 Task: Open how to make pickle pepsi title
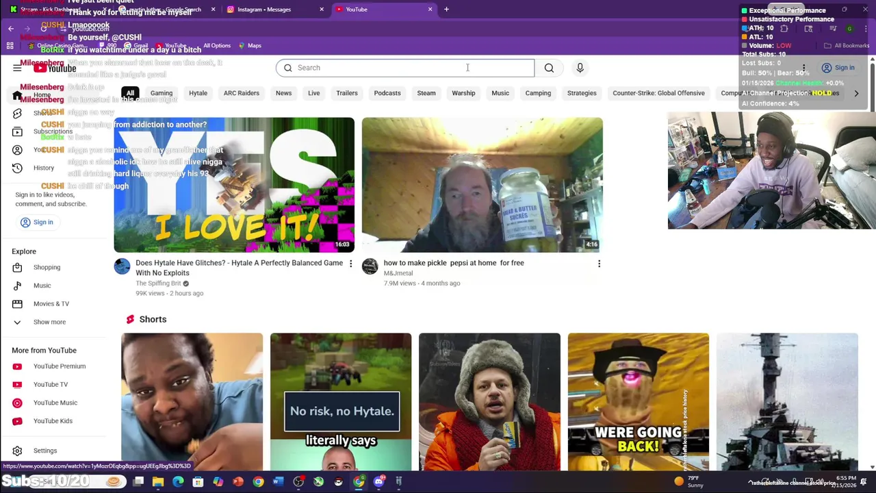click(x=454, y=263)
